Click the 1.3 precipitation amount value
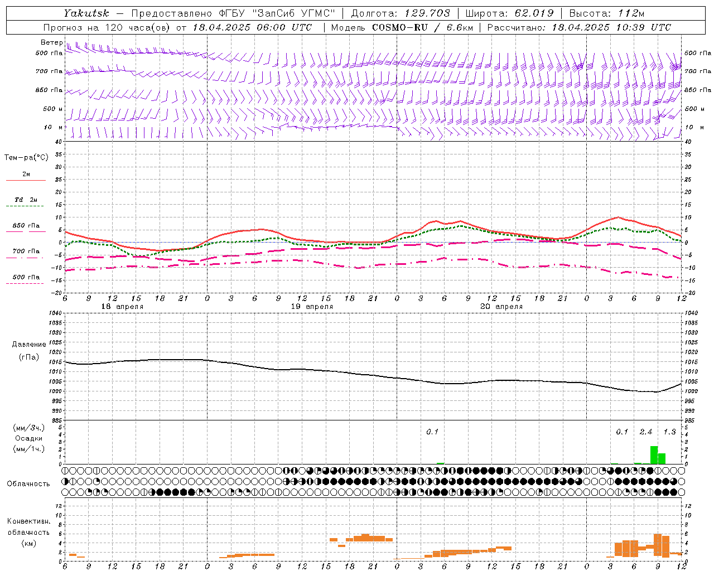 pos(669,432)
